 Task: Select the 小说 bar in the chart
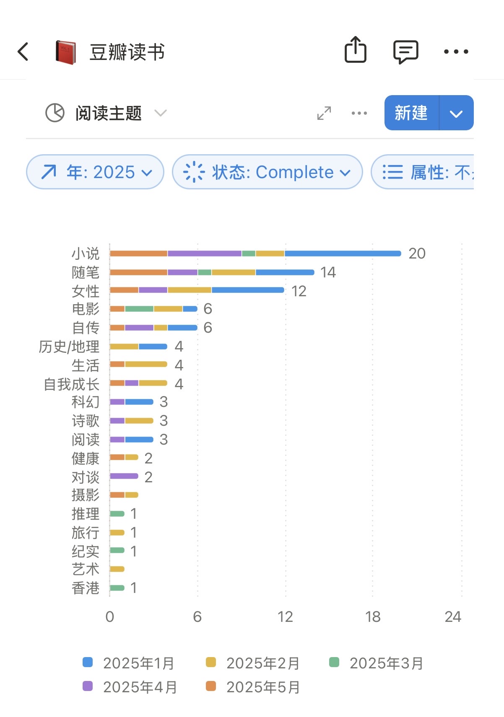(x=255, y=254)
